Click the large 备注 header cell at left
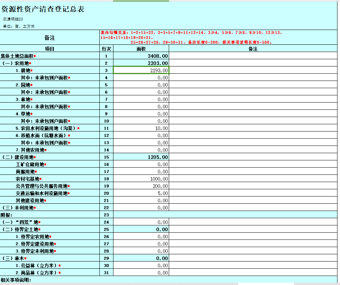Image resolution: width=340 pixels, height=285 pixels. coord(50,37)
